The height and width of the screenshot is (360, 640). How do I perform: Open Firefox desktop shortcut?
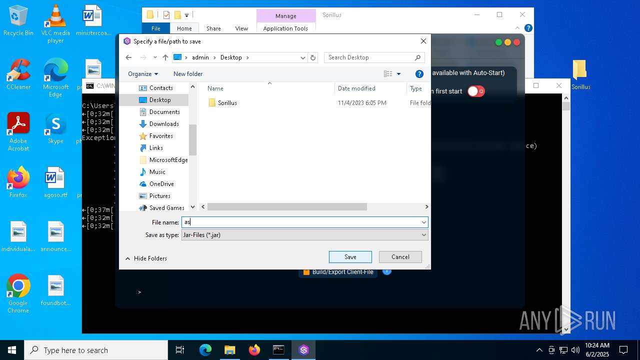click(x=18, y=182)
